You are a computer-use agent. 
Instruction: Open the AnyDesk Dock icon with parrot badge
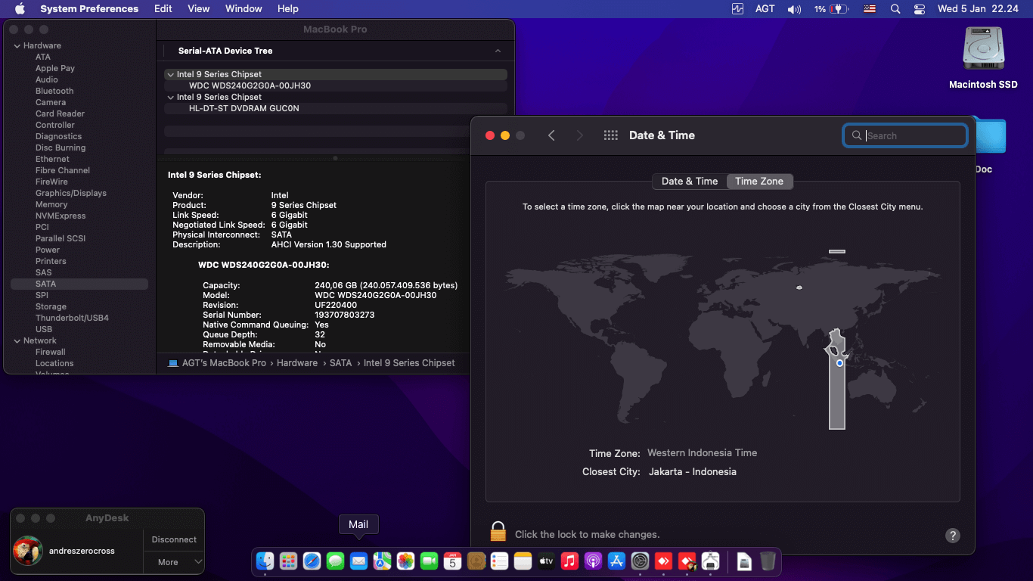687,561
